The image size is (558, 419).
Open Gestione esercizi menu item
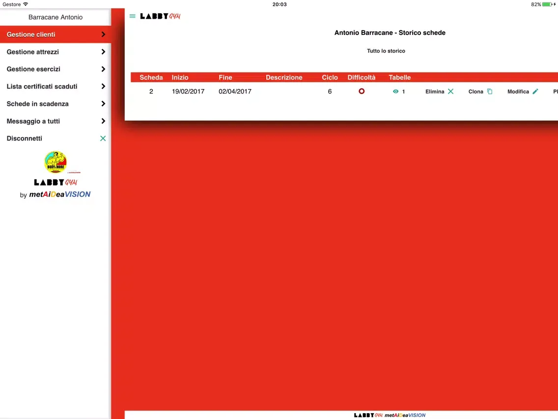(56, 69)
